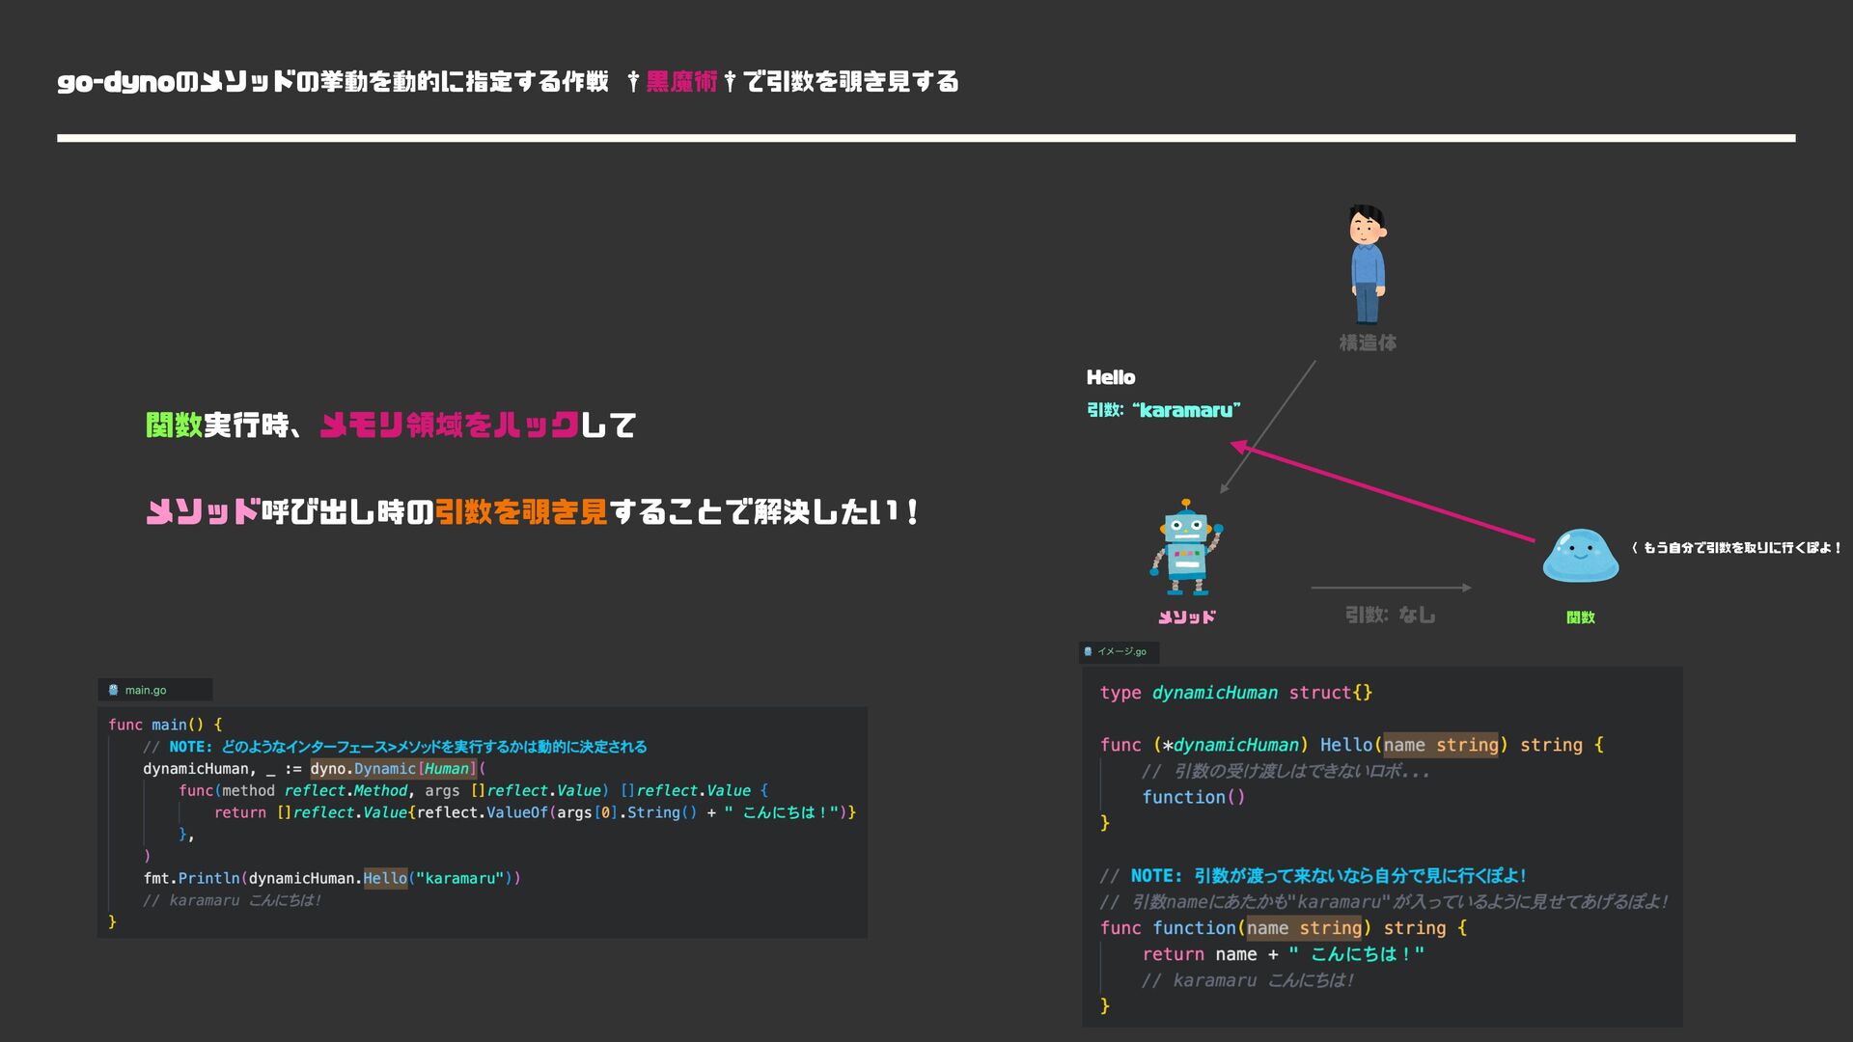Click the robot illustration above メソッド
This screenshot has width=1853, height=1042.
[1186, 547]
